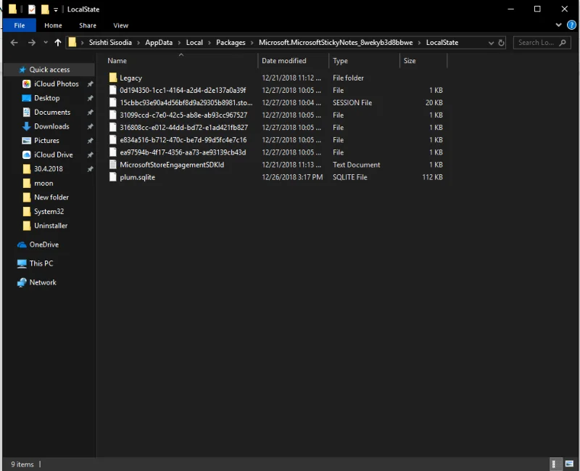This screenshot has width=580, height=471.
Task: Select file 31099ccd-c7e0-42c5-ab8e-ab93cc967527
Action: click(x=183, y=115)
